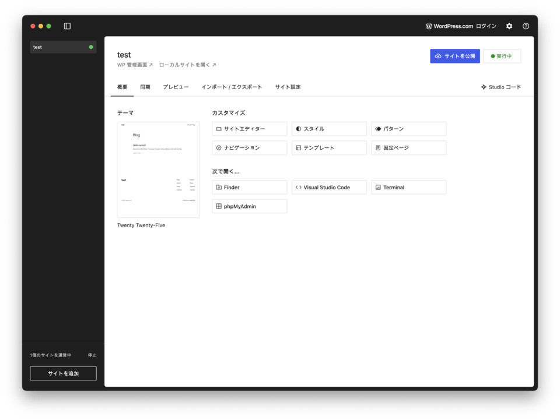Open the 固定ページ button
560x420 pixels.
tap(408, 147)
